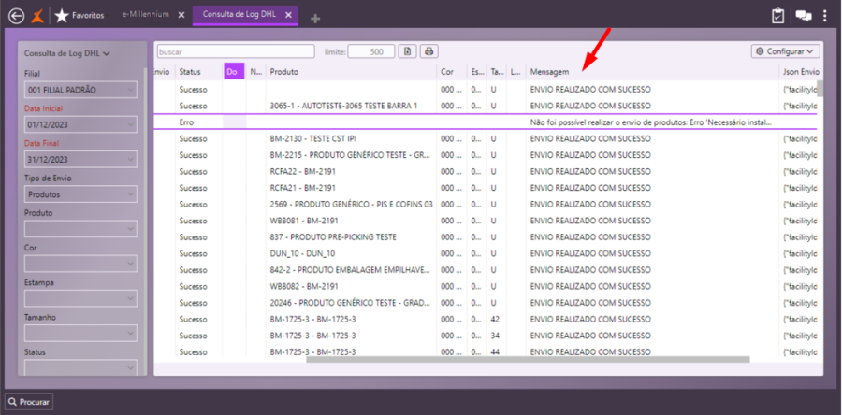Viewport: 842px width, 415px height.
Task: Open the Filial dropdown
Action: pyautogui.click(x=80, y=90)
